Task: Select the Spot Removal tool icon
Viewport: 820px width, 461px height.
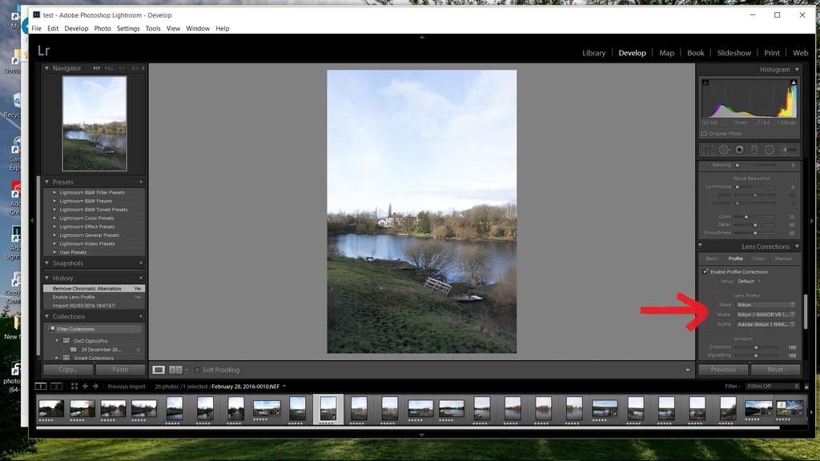Action: 724,150
